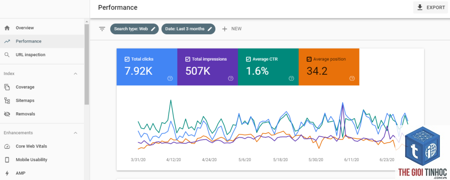
Task: Click the download arrow icon in EXPORT
Action: click(420, 7)
